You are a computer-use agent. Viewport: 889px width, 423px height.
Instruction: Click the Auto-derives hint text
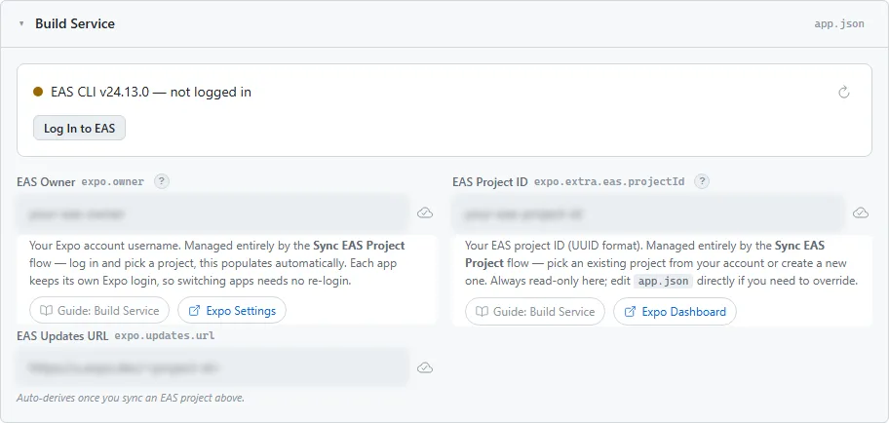[131, 398]
